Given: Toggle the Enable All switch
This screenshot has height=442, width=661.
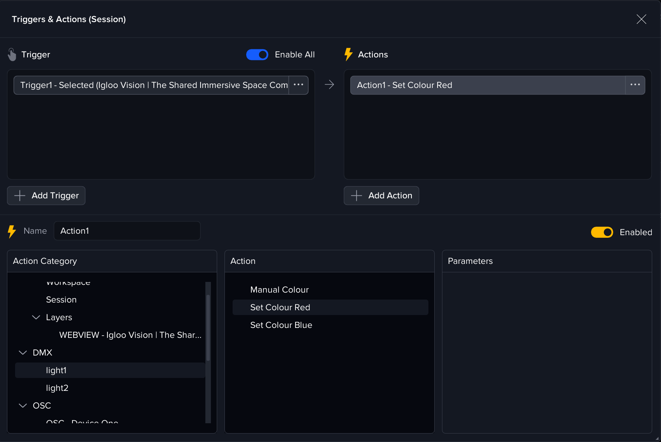Looking at the screenshot, I should point(257,54).
